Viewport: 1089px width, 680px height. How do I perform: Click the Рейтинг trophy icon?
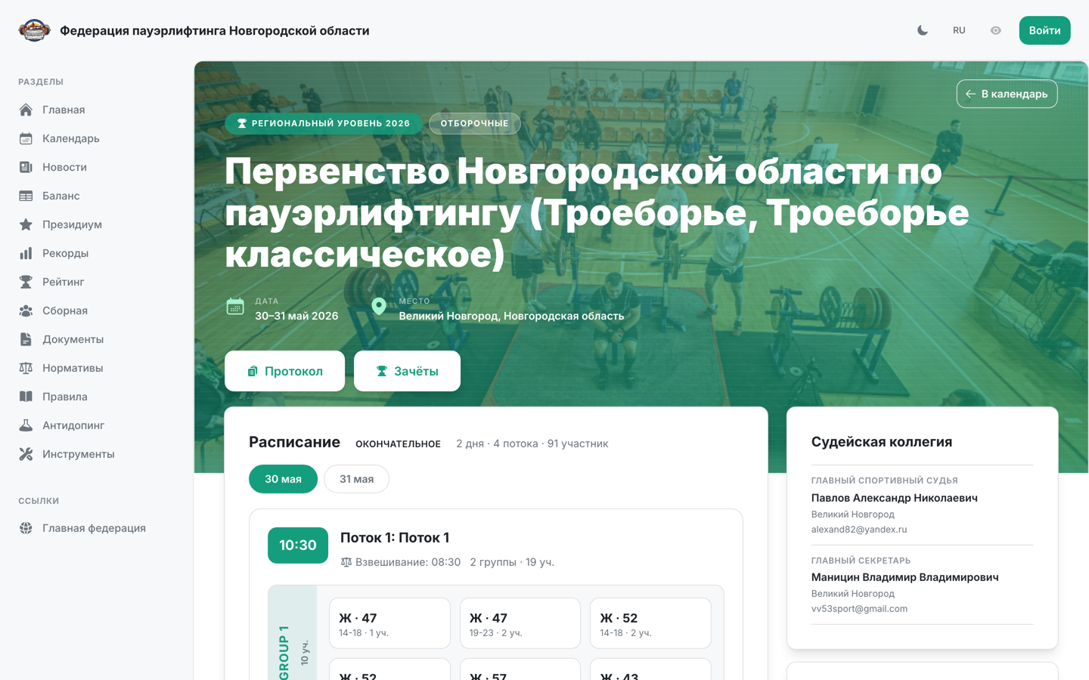[x=26, y=282]
